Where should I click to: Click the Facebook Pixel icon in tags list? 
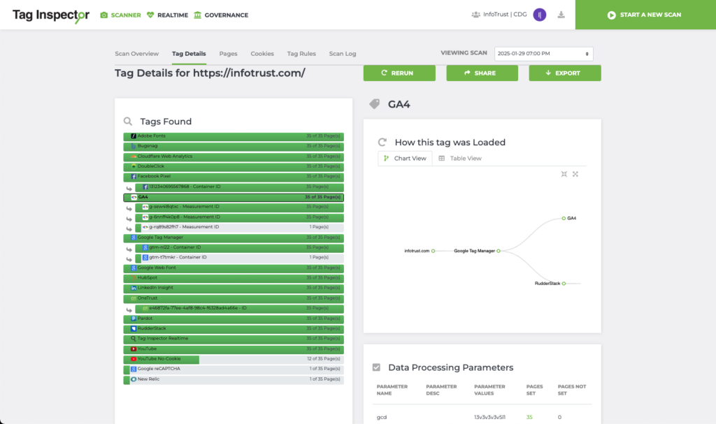134,177
